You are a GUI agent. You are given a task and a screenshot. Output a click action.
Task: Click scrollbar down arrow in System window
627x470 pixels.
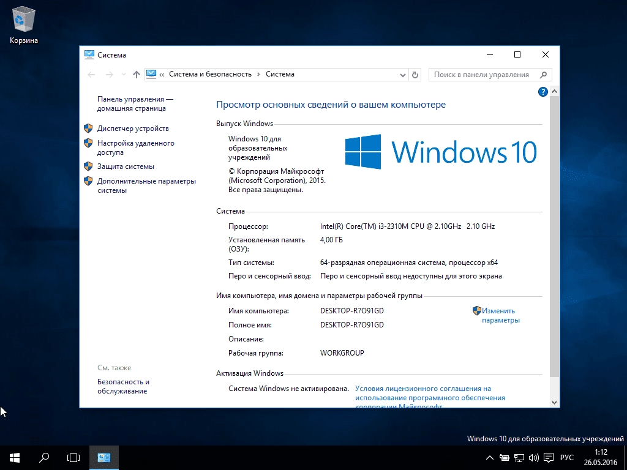click(x=554, y=403)
